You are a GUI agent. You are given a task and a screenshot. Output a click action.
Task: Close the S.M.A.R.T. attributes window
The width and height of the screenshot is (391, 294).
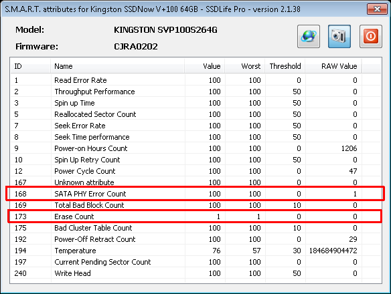(x=377, y=9)
